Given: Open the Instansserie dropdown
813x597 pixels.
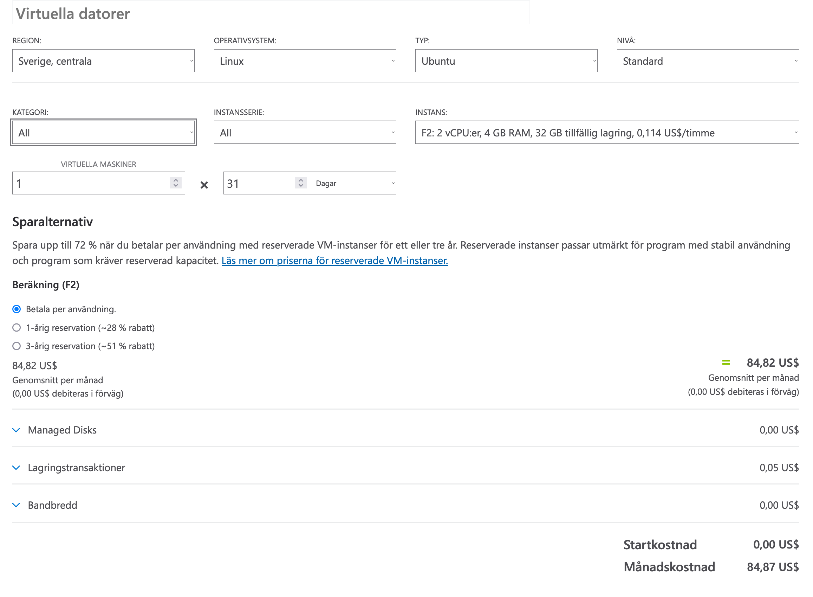Looking at the screenshot, I should (x=305, y=132).
